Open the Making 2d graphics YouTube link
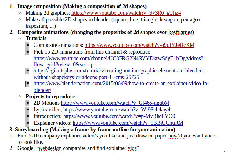Viewport: 225px width, 153px height. [x=126, y=13]
